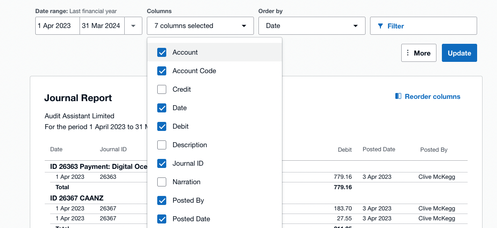
Task: Click Journal ID 26363 cell
Action: 108,177
